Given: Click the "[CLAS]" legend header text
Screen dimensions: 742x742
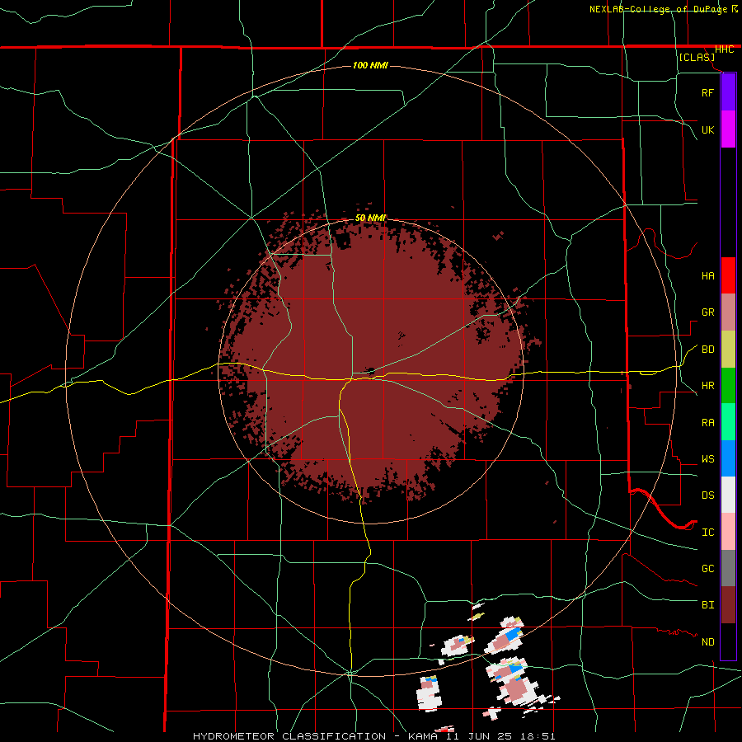Looking at the screenshot, I should (x=697, y=58).
